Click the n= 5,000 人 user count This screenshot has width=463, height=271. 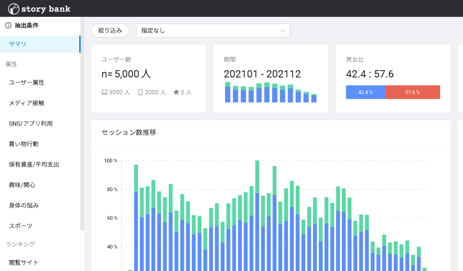(x=126, y=73)
